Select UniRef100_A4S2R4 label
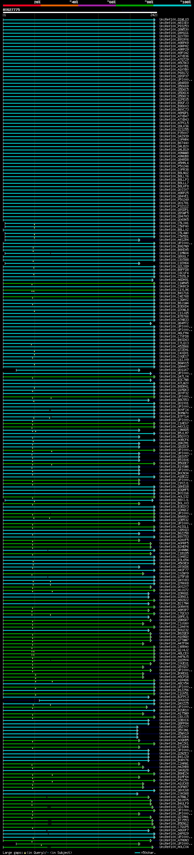The height and width of the screenshot is (855, 194). tap(174, 240)
